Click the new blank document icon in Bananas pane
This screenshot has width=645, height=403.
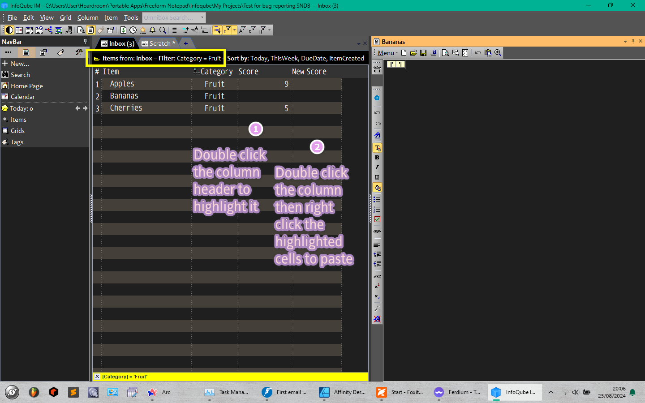tap(404, 53)
